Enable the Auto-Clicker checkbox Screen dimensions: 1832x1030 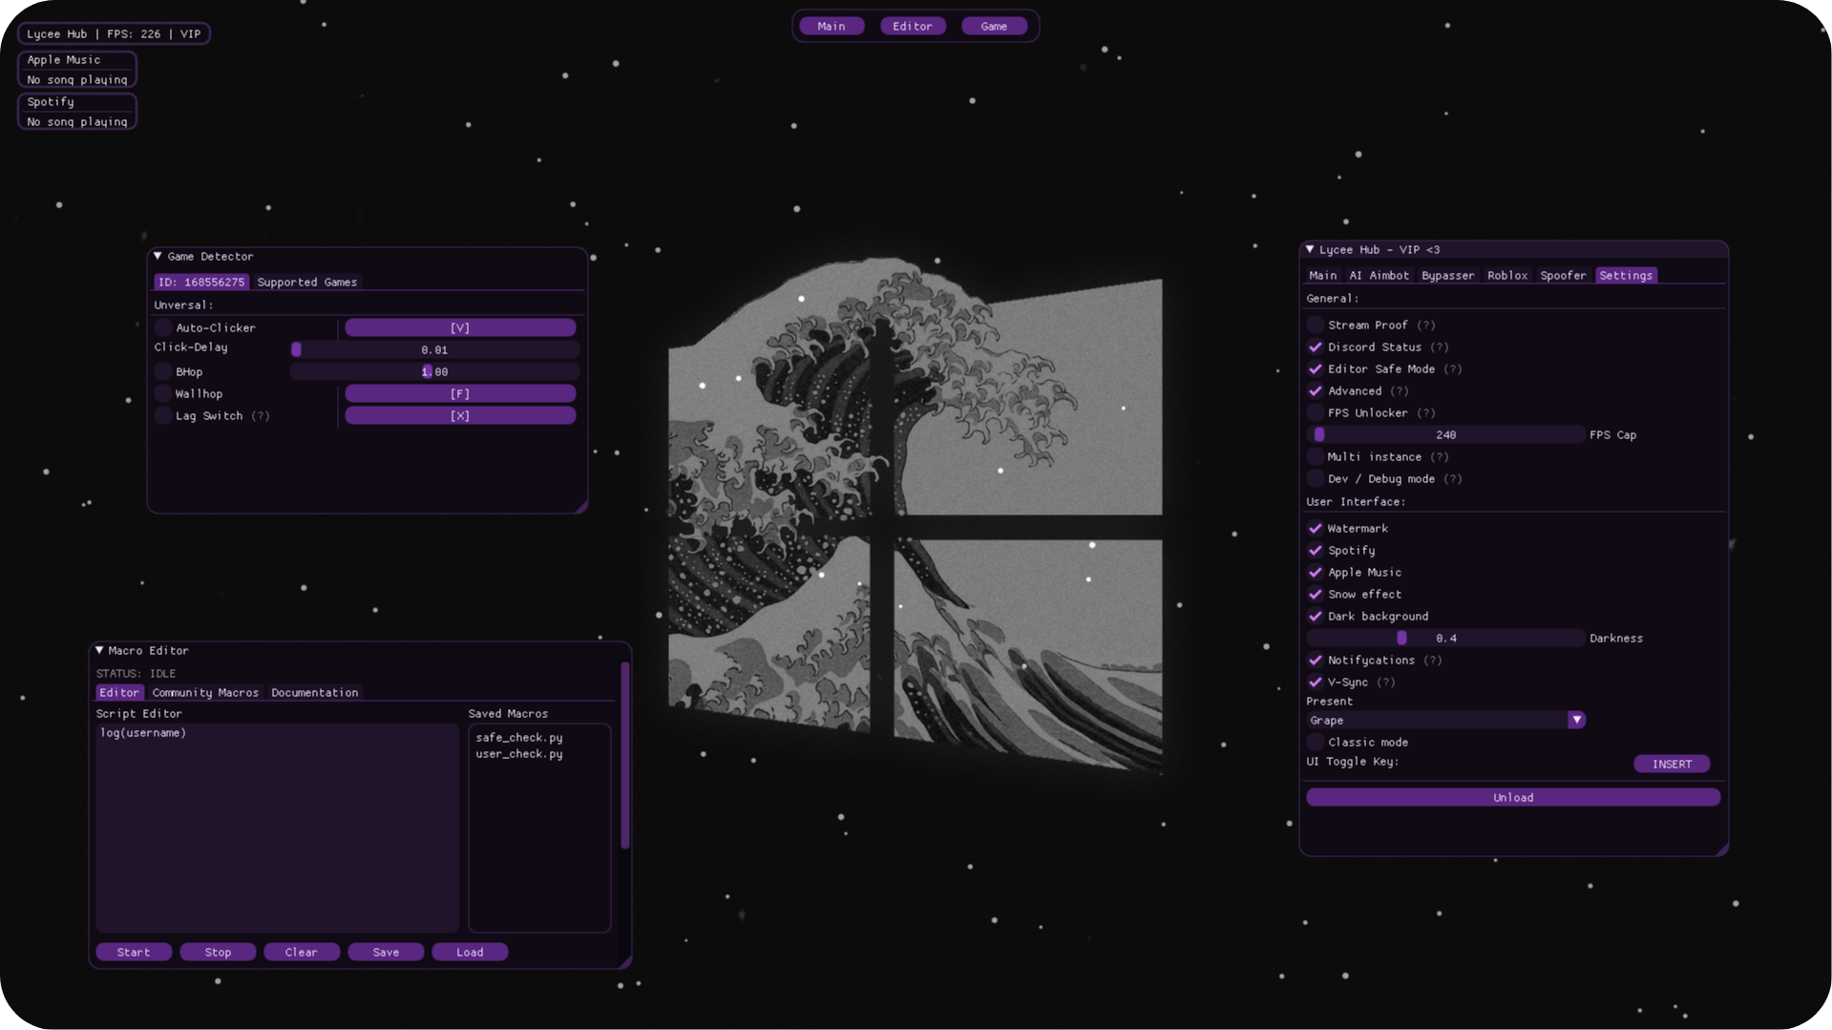pos(163,327)
